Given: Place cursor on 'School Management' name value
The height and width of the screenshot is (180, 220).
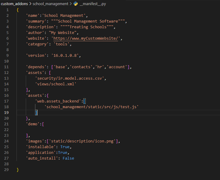Looking at the screenshot, I should [64, 15].
